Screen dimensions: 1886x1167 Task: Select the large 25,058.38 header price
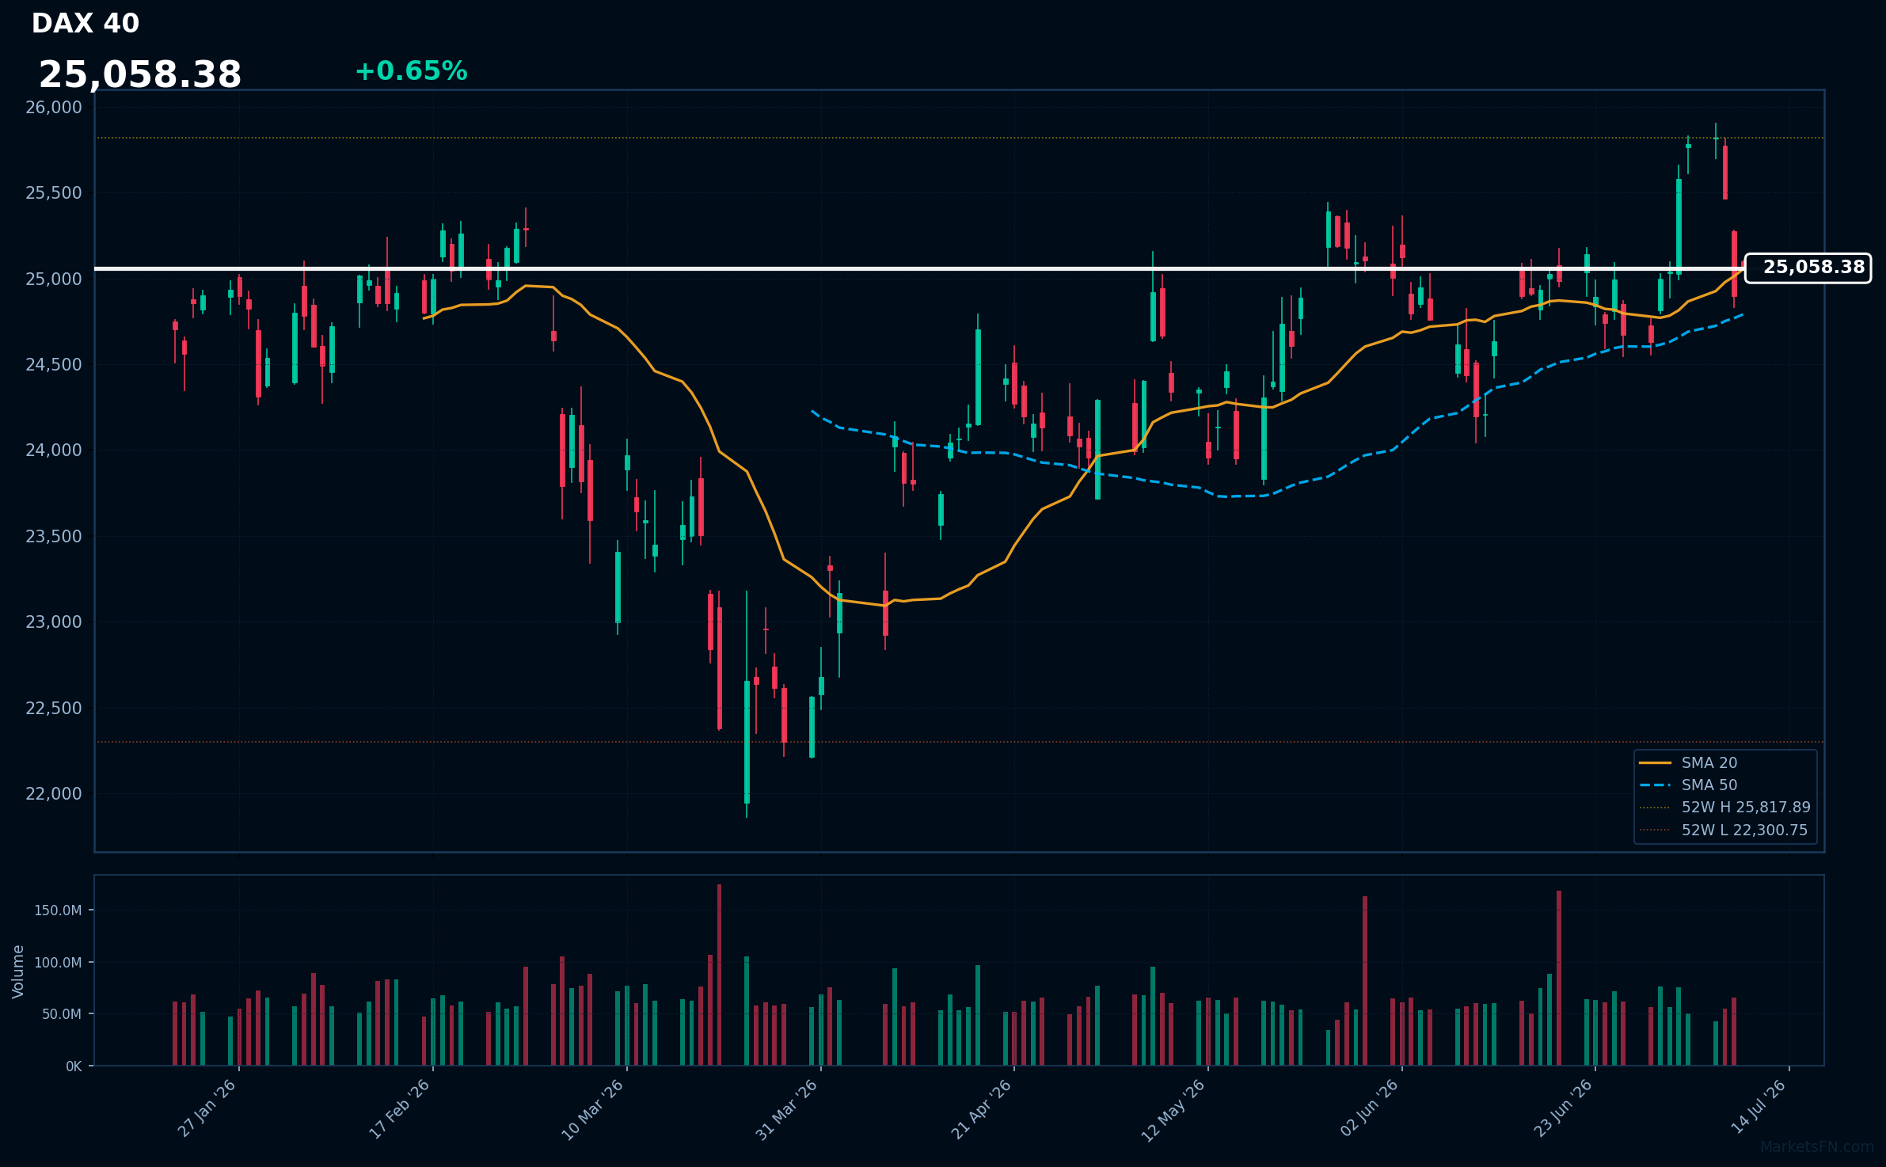tap(140, 75)
